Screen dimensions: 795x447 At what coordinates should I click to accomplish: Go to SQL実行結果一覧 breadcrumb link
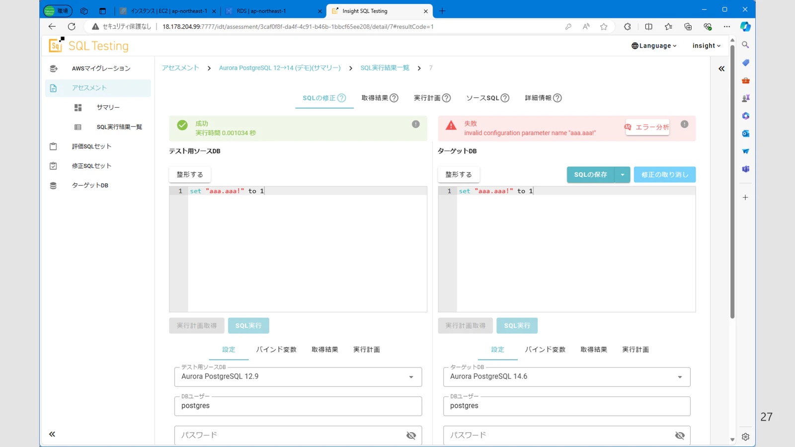(385, 68)
